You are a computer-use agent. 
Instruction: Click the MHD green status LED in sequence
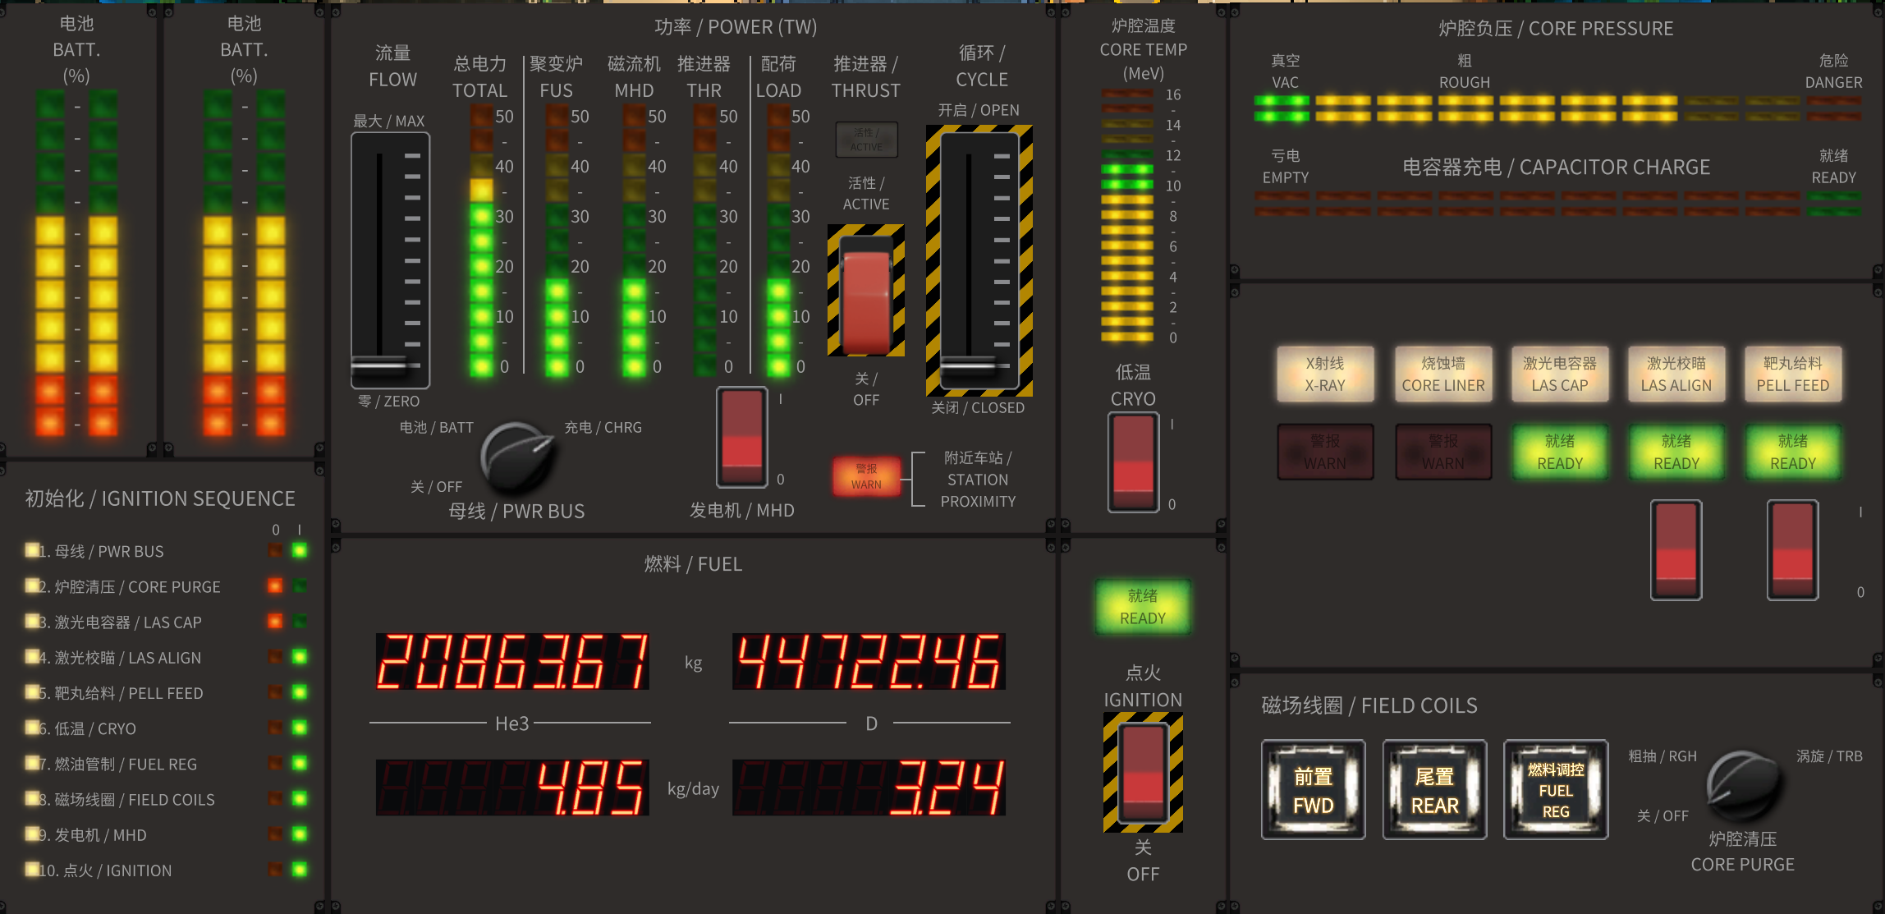click(300, 834)
